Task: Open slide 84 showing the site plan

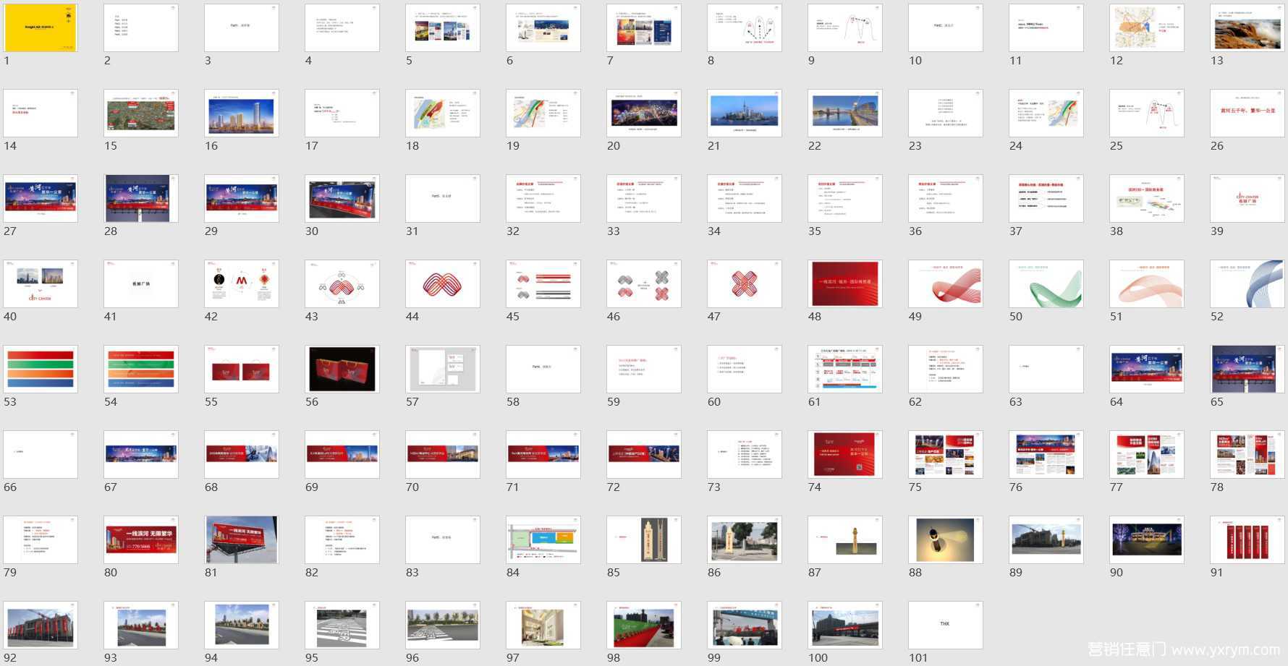Action: tap(543, 539)
